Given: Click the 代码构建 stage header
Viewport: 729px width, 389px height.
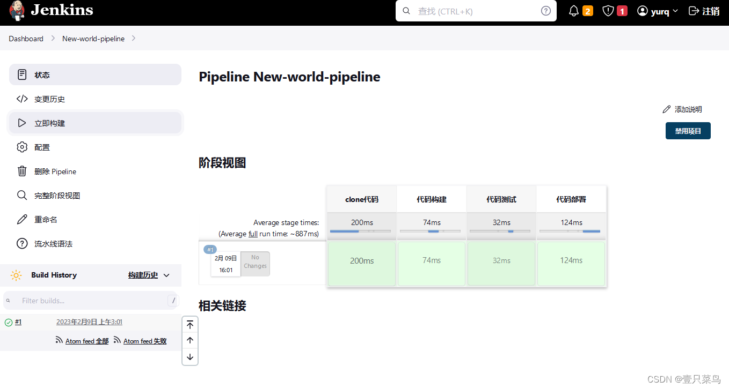Looking at the screenshot, I should pos(432,199).
